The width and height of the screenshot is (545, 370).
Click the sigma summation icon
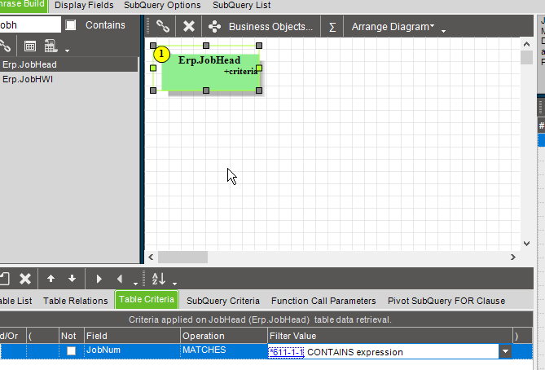coord(332,27)
